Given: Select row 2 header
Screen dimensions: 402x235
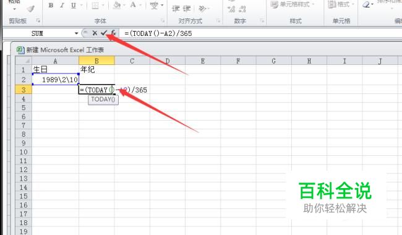Looking at the screenshot, I should (x=24, y=79).
